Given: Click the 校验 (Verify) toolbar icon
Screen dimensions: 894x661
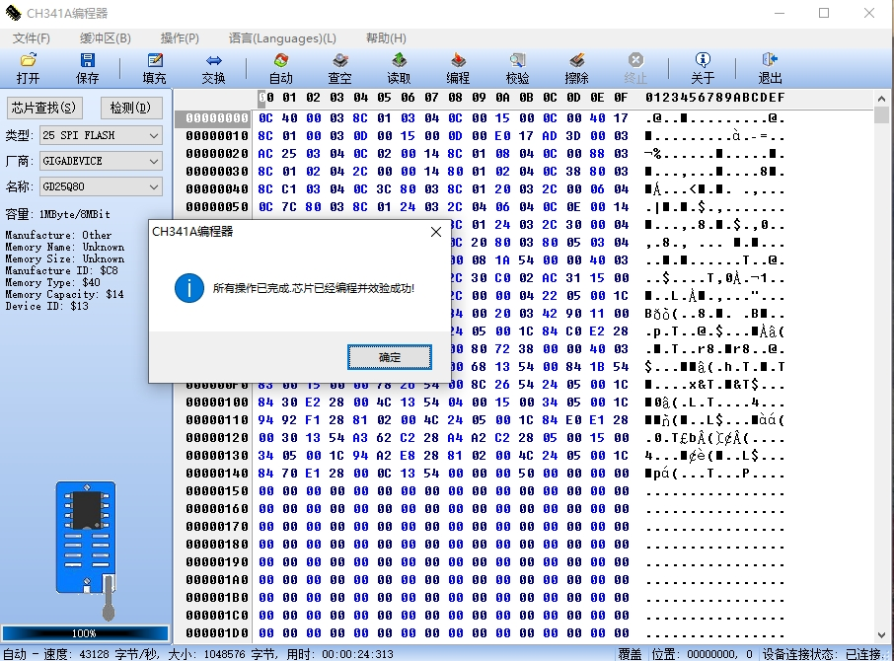Looking at the screenshot, I should click(517, 68).
